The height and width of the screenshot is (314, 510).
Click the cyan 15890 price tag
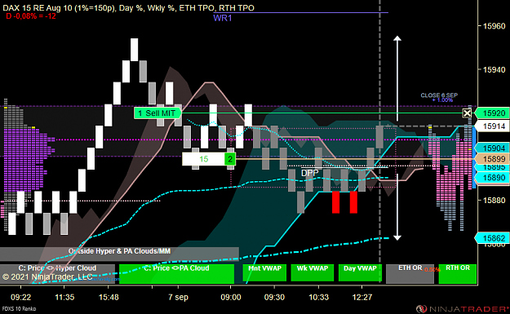(493, 178)
